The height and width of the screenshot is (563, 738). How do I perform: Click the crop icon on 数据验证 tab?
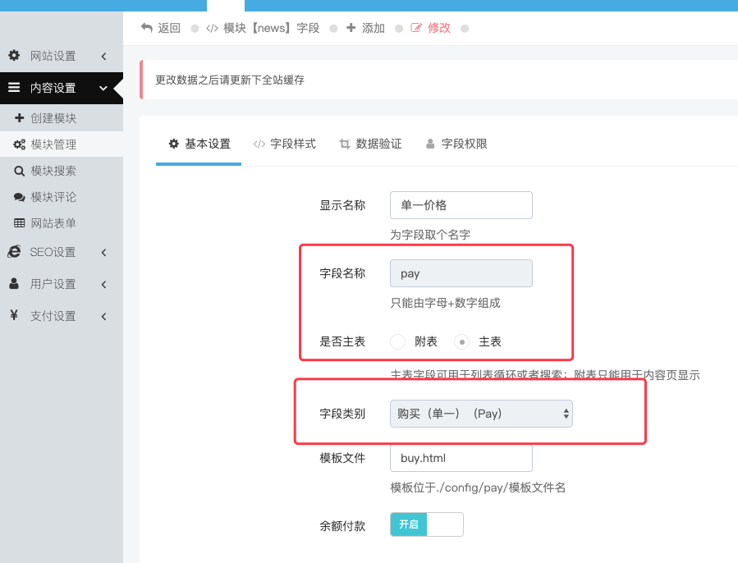click(345, 144)
